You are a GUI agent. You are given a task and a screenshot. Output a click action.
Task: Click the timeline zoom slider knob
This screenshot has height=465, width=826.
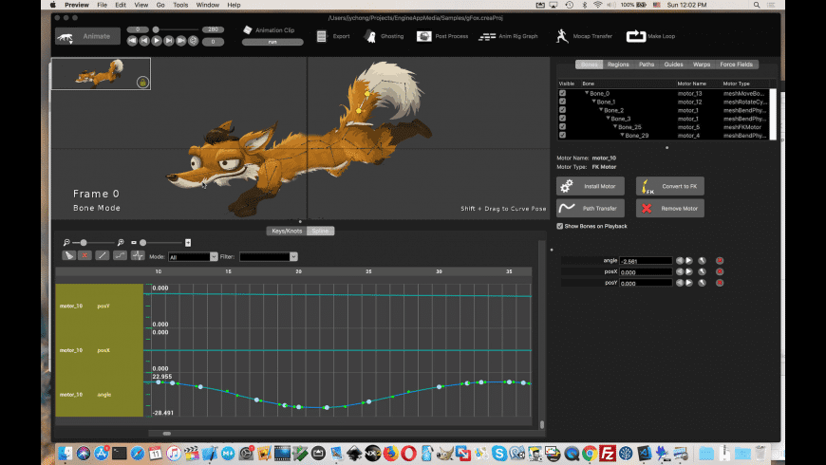pyautogui.click(x=84, y=243)
